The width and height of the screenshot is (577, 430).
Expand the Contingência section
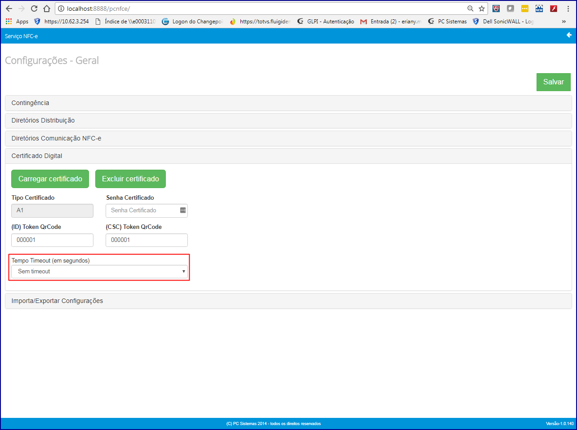(x=288, y=103)
